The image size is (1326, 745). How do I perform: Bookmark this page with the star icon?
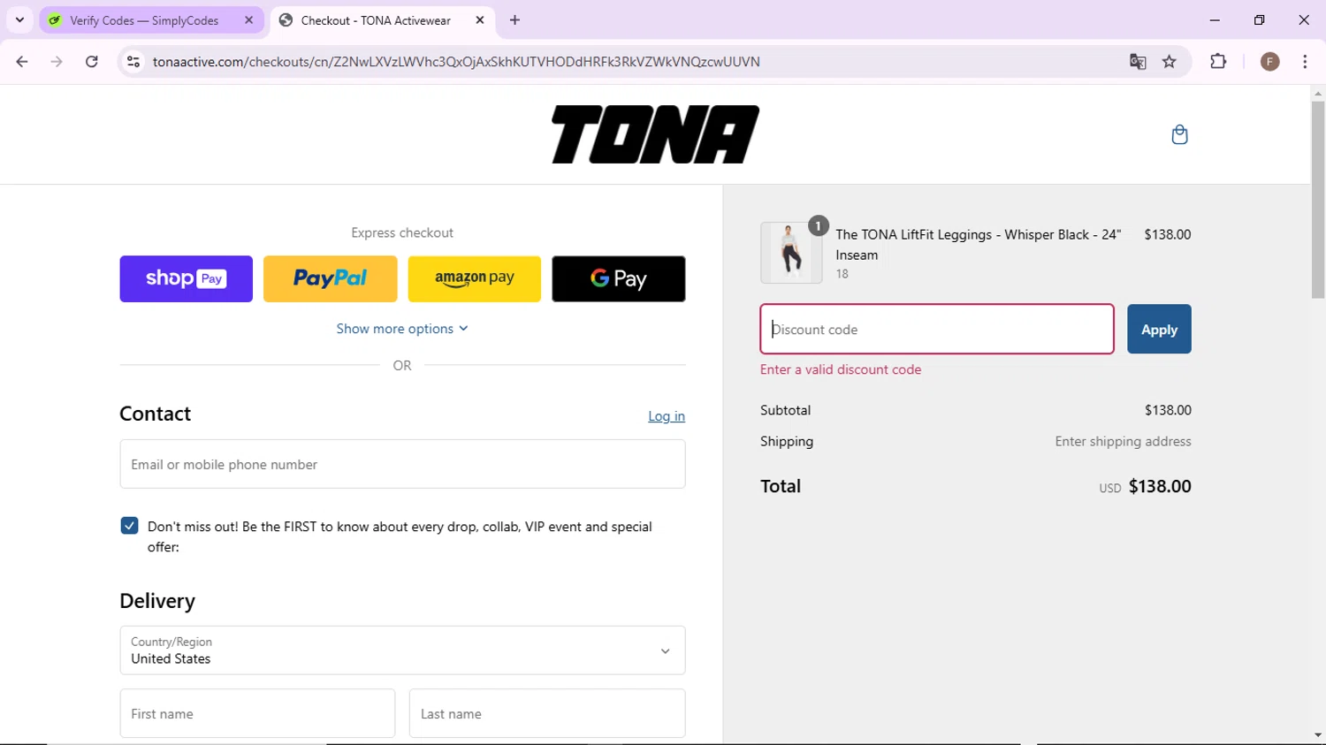click(1170, 62)
